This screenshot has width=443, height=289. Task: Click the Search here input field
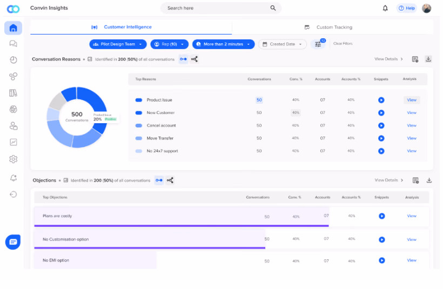pyautogui.click(x=220, y=8)
